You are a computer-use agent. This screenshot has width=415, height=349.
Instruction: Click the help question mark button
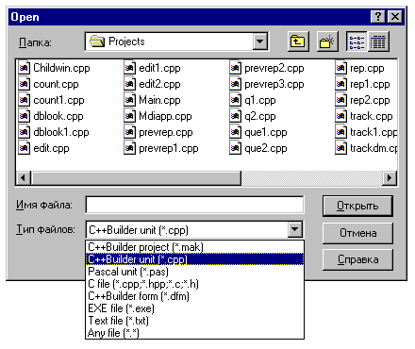[378, 17]
